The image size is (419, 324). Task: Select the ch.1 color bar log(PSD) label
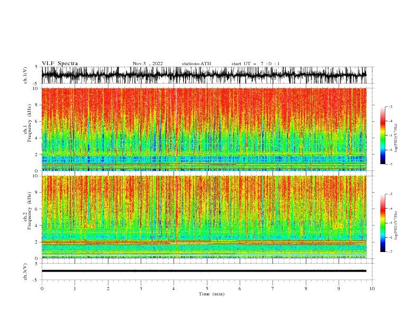[396, 138]
